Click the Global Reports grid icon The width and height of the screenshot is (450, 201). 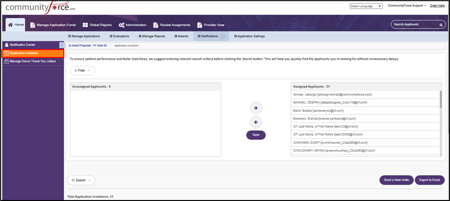[85, 25]
